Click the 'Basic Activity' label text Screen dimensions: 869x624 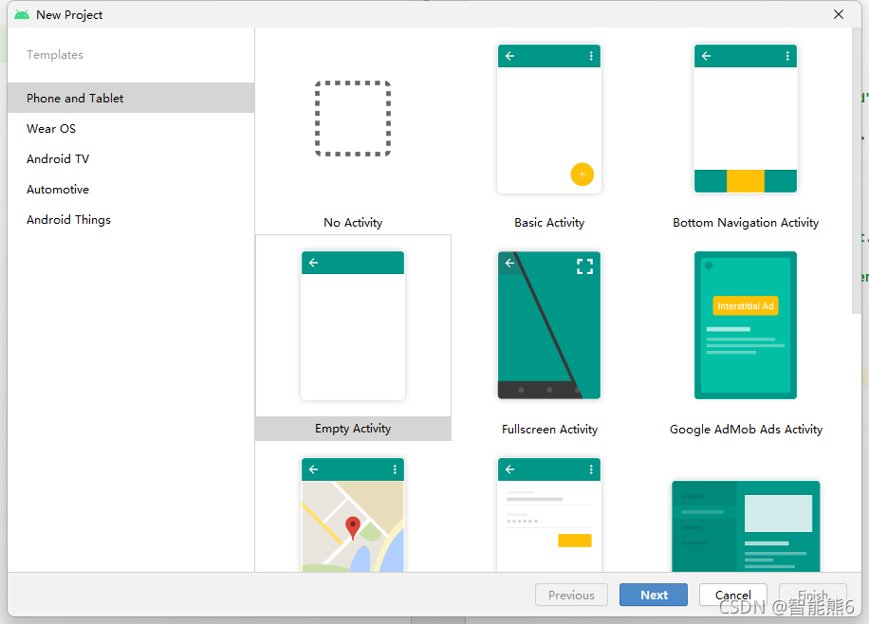[549, 223]
